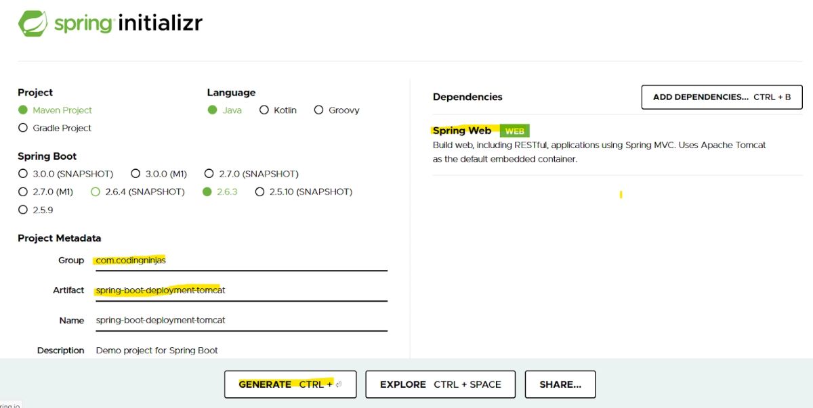
Task: Select Spring Boot 2.5.9 version
Action: [x=23, y=210]
